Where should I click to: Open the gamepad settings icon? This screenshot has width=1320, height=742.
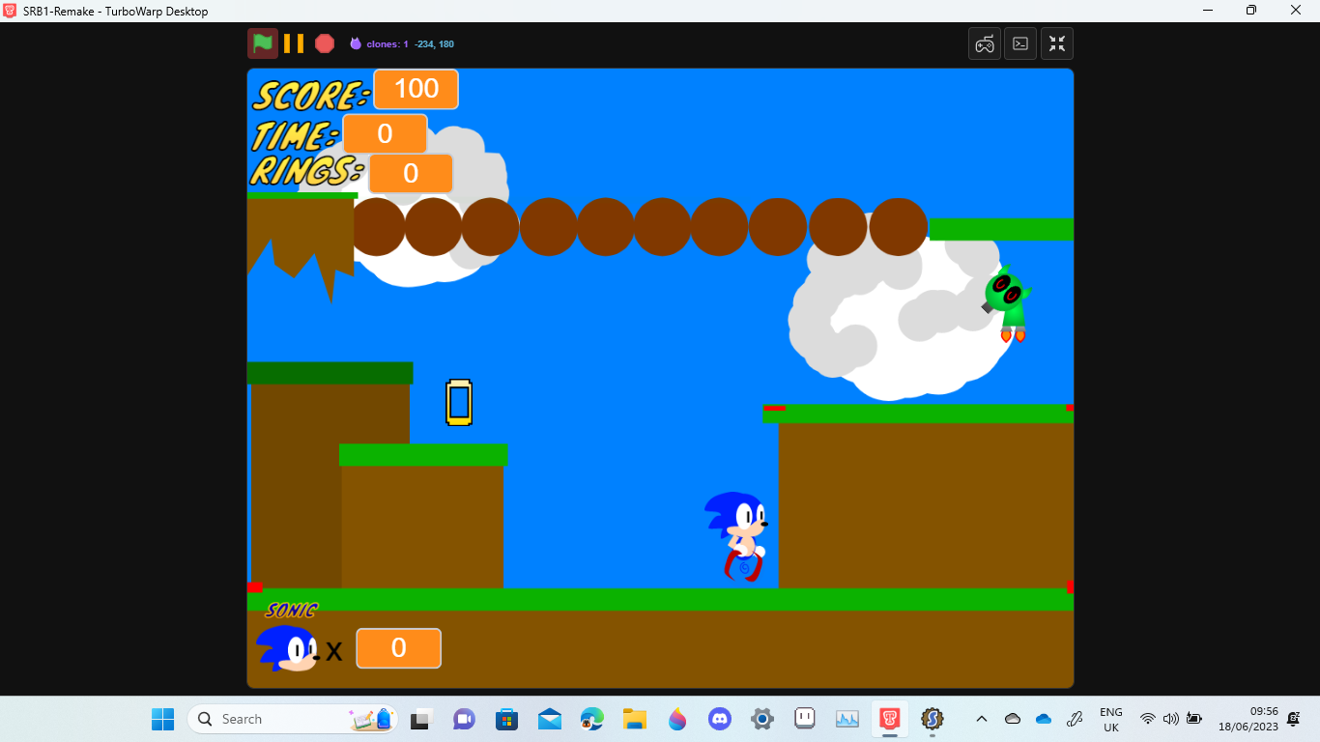985,43
